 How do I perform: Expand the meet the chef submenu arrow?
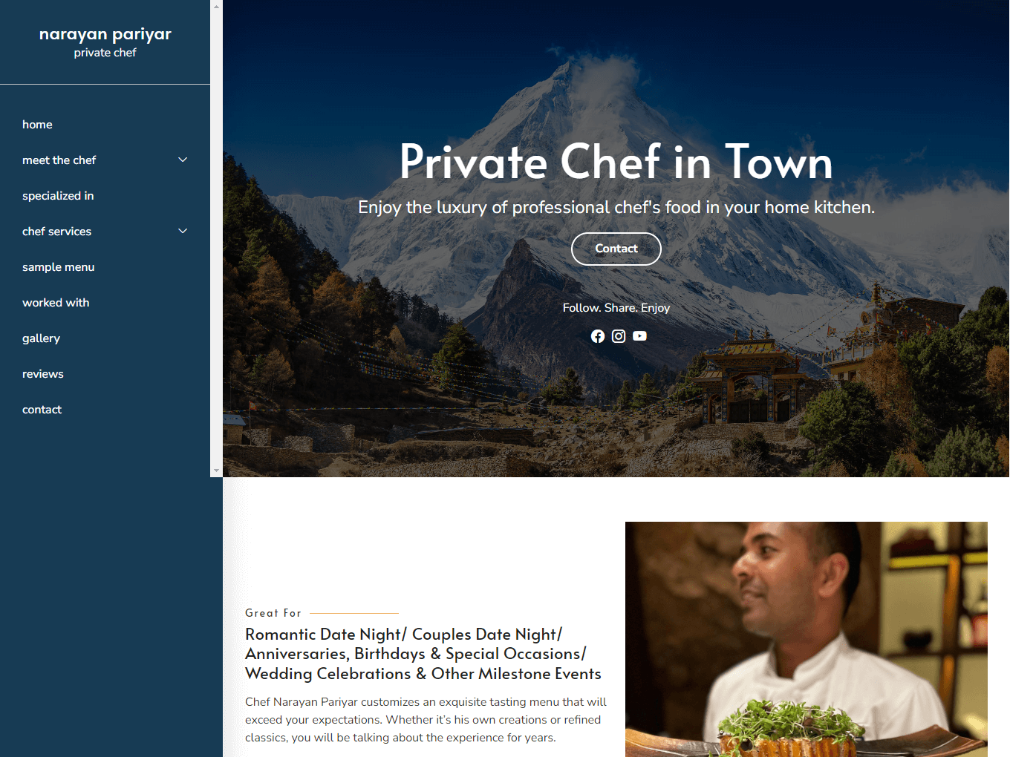(183, 160)
